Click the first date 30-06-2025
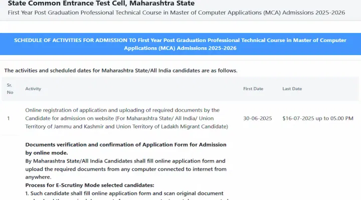Viewport: 361px width, 200px height. click(x=257, y=118)
